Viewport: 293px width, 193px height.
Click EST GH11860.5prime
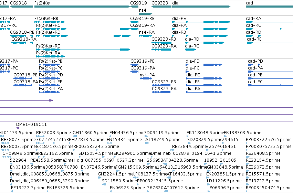[x=91, y=133]
